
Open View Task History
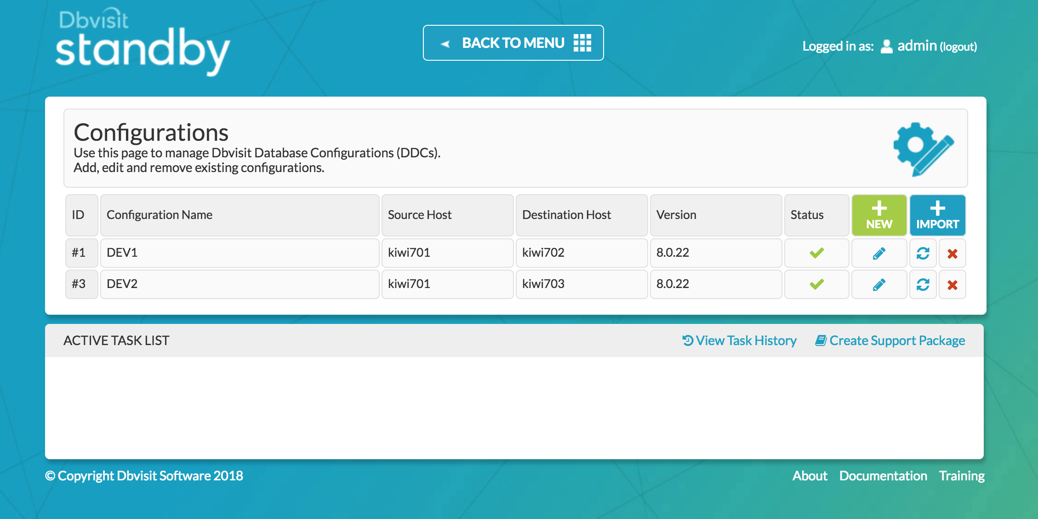[740, 340]
